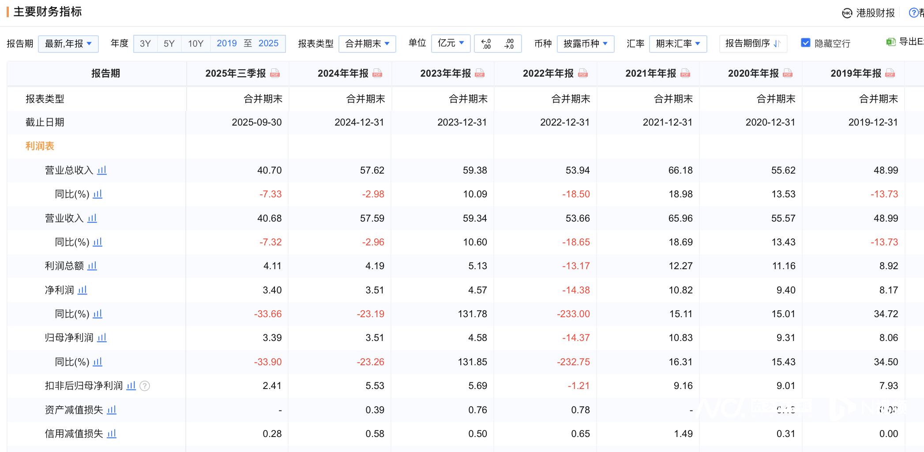
Task: Open the 报告期 dropdown 最新,年报
Action: coord(68,44)
